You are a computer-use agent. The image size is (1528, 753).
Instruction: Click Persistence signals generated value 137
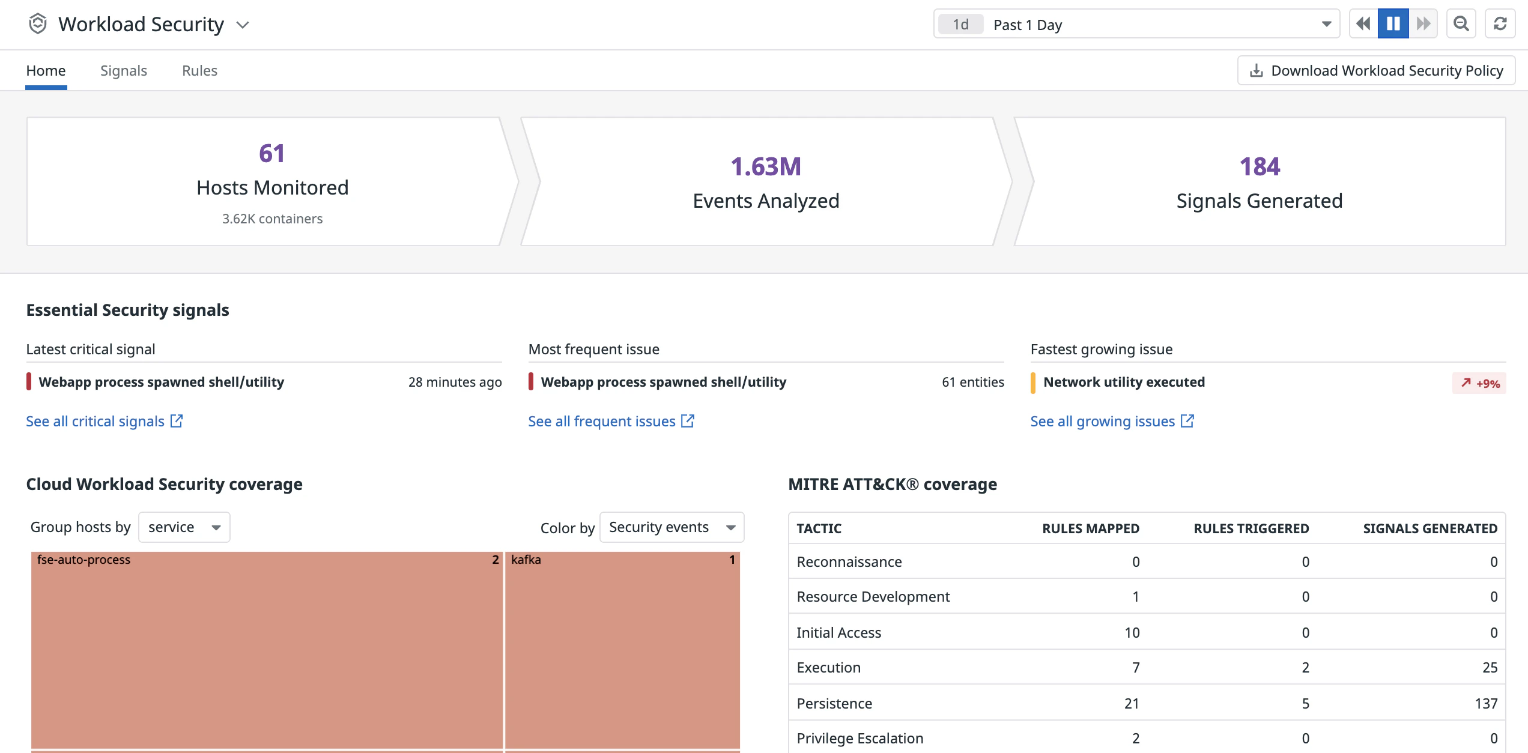point(1486,704)
